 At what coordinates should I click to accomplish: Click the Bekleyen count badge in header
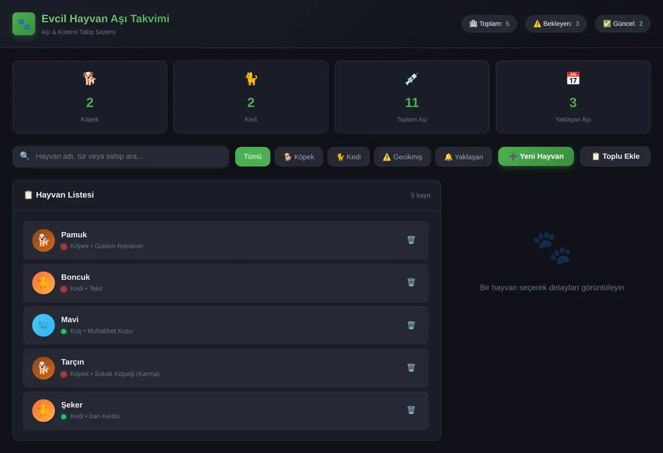(x=556, y=24)
